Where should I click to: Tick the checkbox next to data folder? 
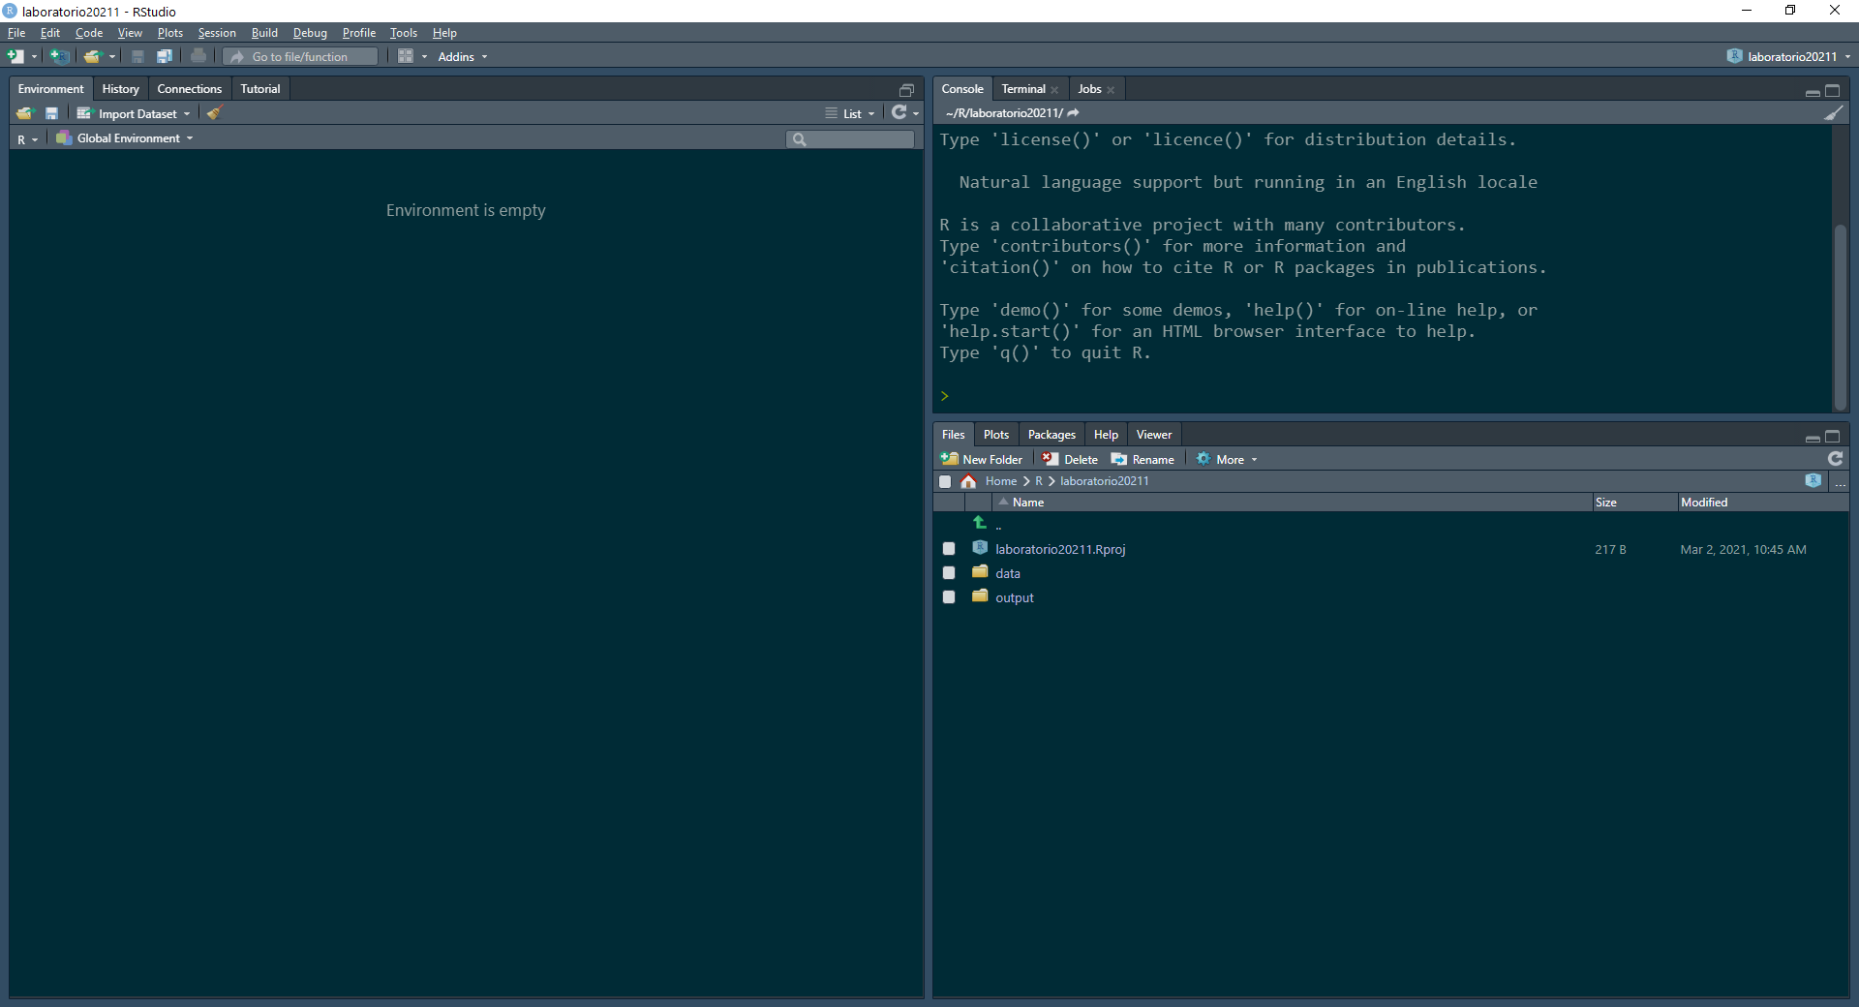[x=949, y=573]
